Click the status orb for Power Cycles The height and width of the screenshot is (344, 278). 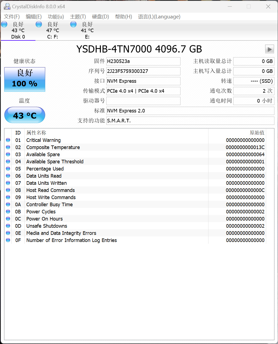click(8, 211)
